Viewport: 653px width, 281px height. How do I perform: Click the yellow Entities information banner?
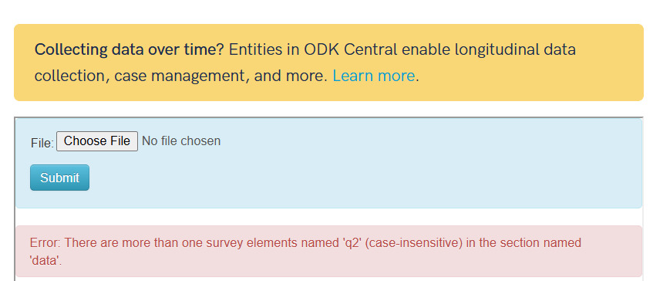click(329, 63)
